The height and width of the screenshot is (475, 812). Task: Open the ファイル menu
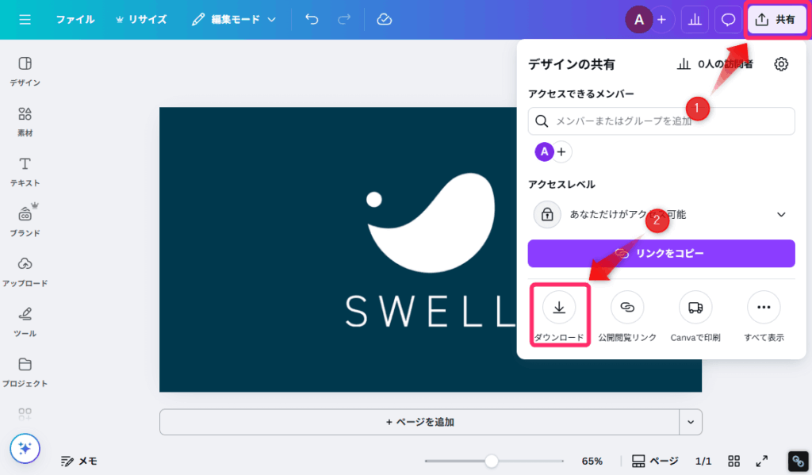[x=75, y=20]
